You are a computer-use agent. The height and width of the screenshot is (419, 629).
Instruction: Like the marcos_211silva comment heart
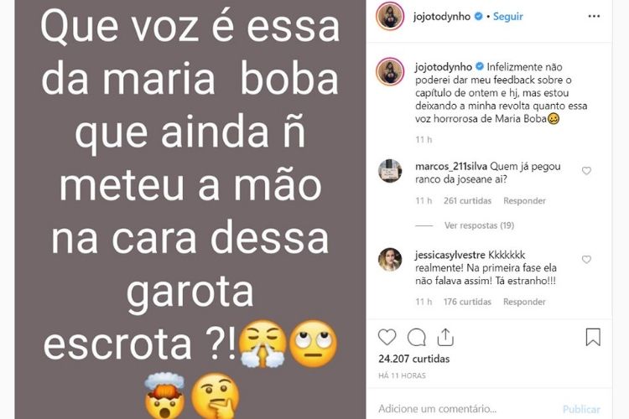(586, 171)
